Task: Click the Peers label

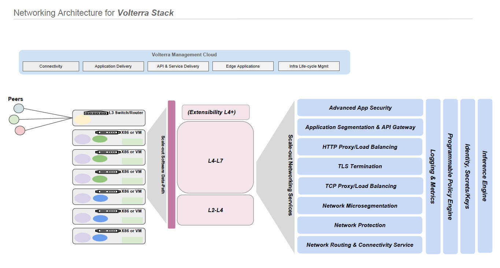Action: coord(16,99)
